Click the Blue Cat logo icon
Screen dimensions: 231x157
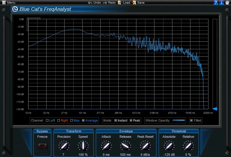click(x=15, y=9)
